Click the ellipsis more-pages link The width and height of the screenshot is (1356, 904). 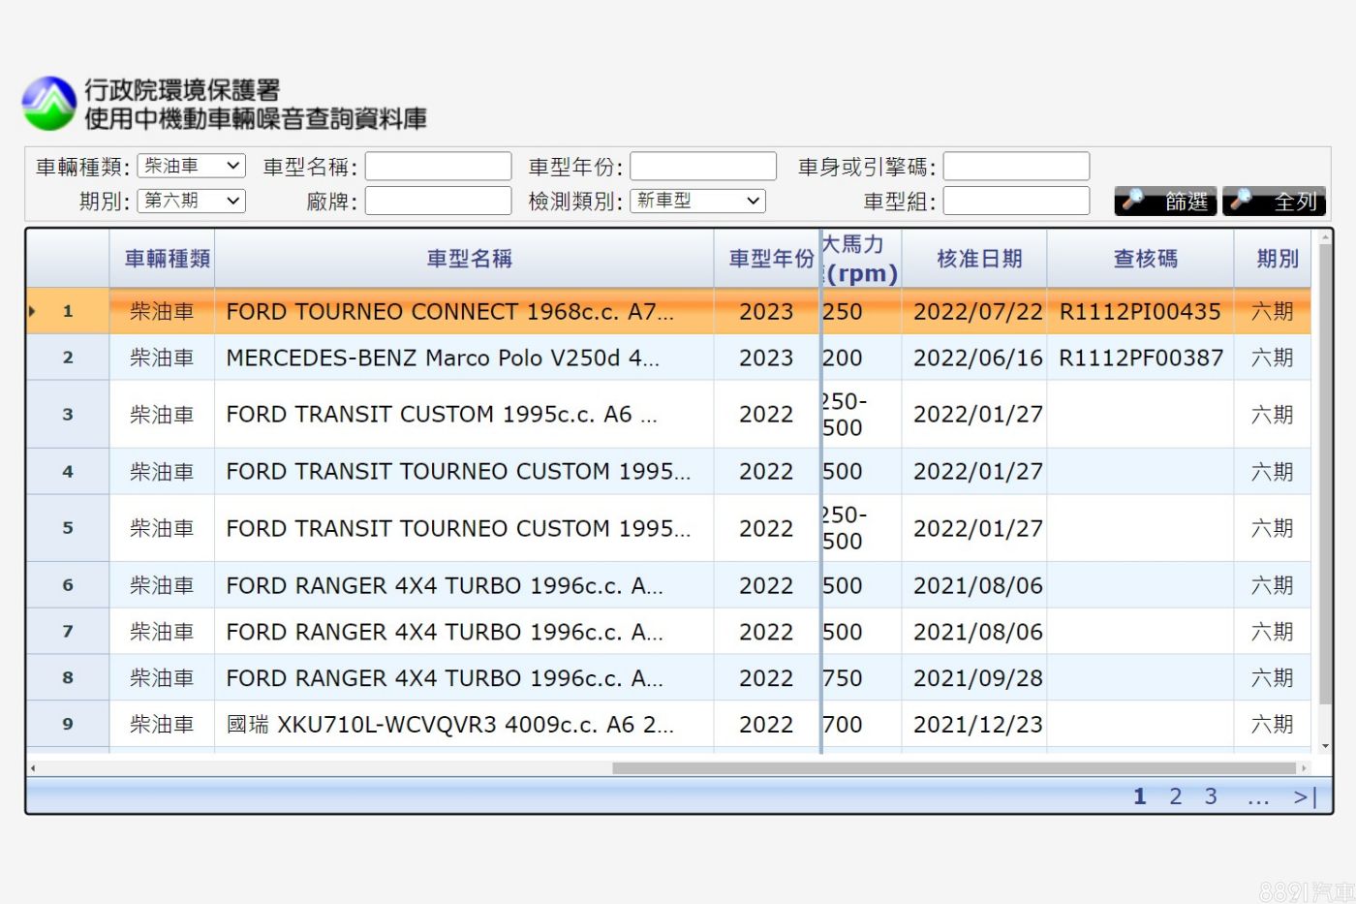click(1257, 796)
